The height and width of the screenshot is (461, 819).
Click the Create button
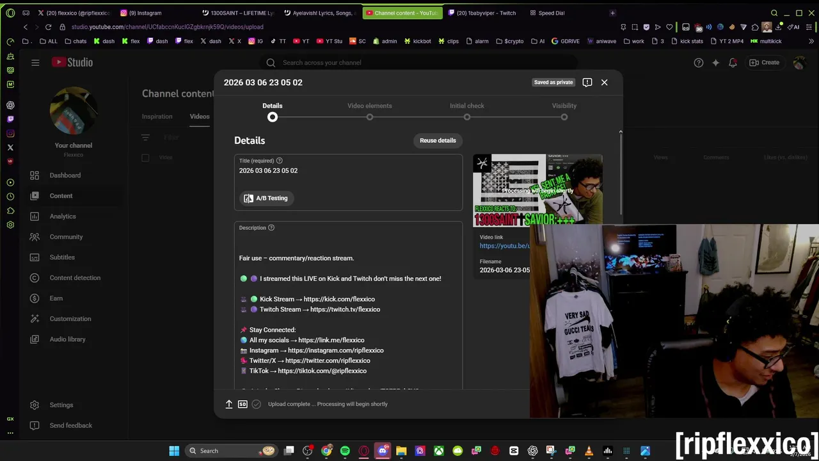pos(764,63)
